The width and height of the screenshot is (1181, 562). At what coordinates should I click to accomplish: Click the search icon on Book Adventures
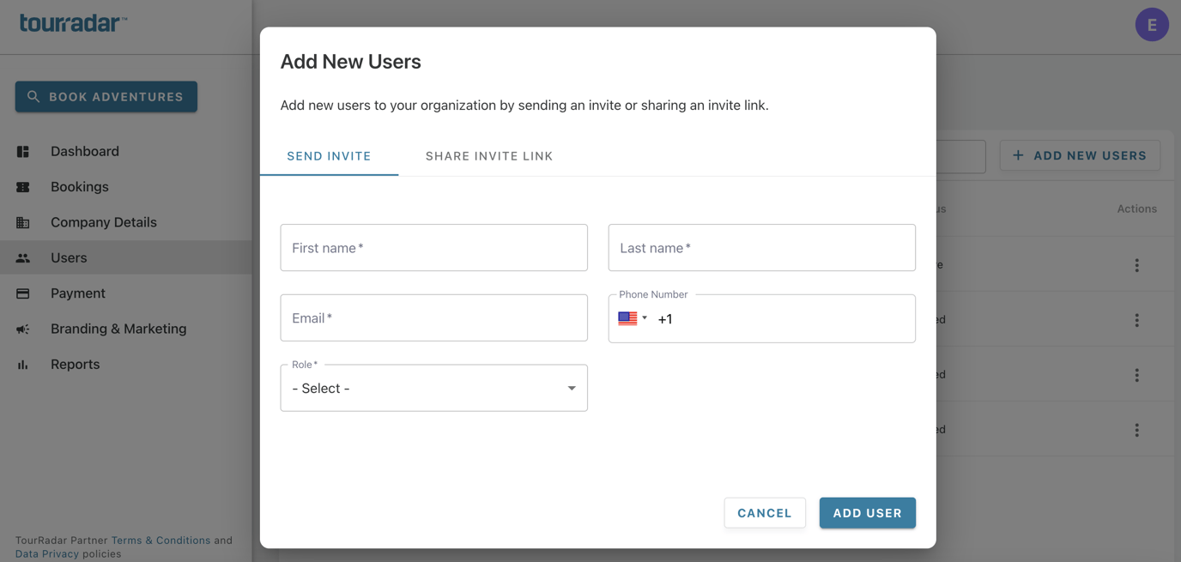click(x=33, y=96)
